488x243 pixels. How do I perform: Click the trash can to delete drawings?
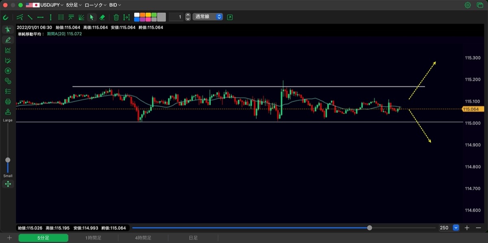click(x=116, y=17)
